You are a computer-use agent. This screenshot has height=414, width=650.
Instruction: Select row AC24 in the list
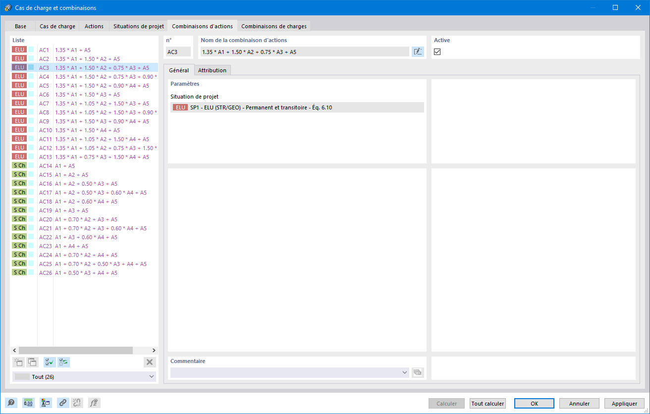point(84,255)
